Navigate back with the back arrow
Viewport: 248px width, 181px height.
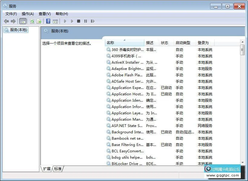(x=6, y=21)
